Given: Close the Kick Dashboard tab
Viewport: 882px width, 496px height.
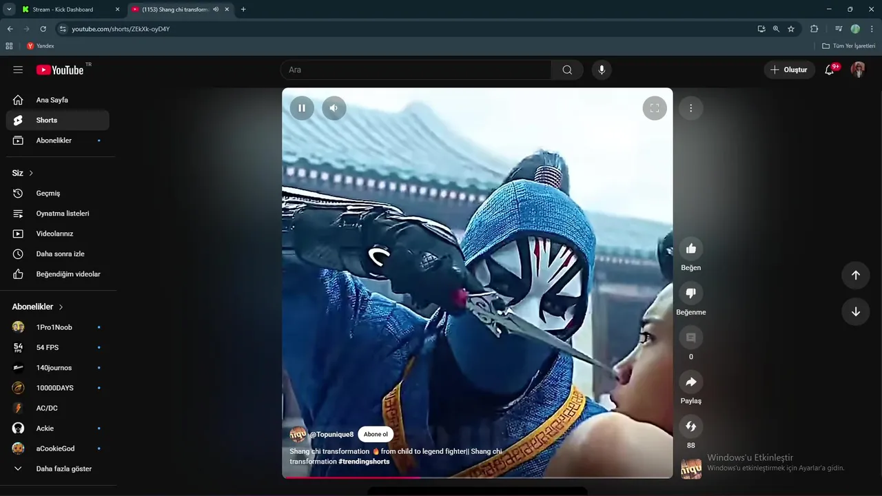Looking at the screenshot, I should tap(117, 10).
